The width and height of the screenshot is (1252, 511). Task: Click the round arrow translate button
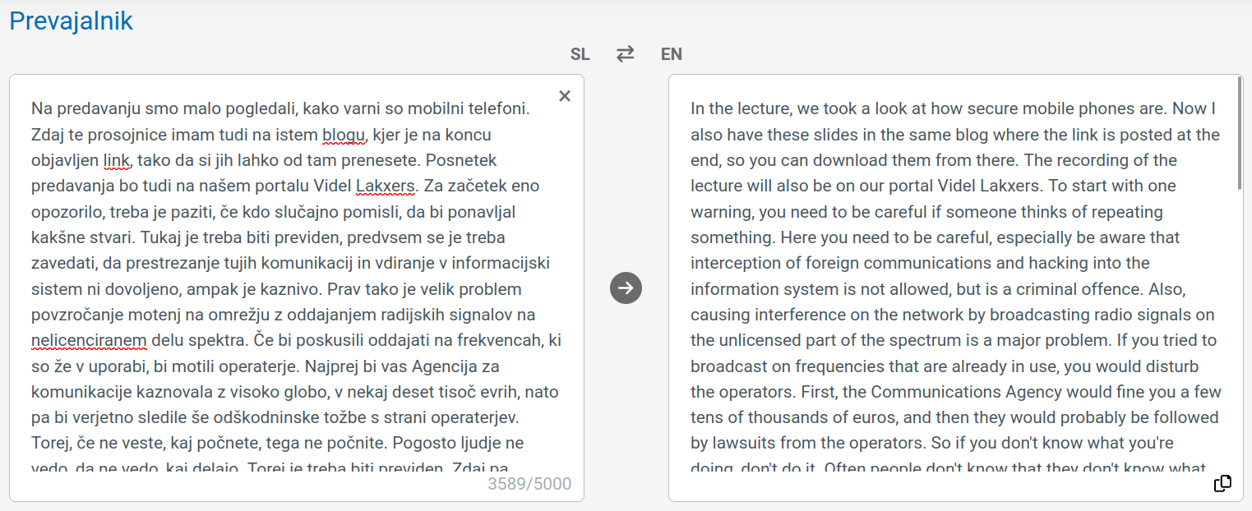(x=626, y=288)
